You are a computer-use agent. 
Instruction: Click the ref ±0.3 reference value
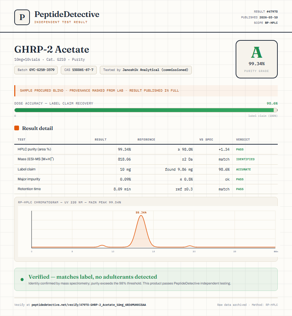pyautogui.click(x=184, y=189)
